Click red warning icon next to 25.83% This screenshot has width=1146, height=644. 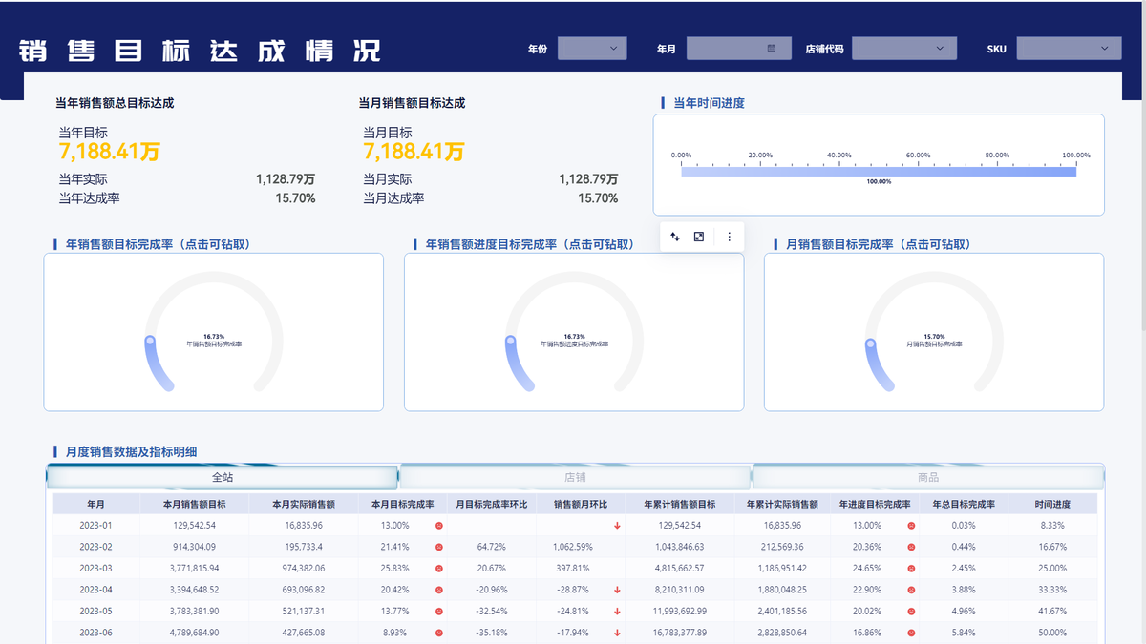pos(439,568)
